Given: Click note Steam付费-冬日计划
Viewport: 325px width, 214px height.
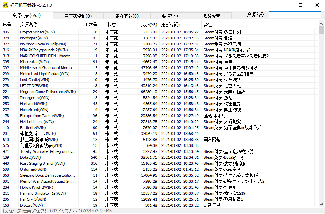Looking at the screenshot, I should click(x=222, y=32).
